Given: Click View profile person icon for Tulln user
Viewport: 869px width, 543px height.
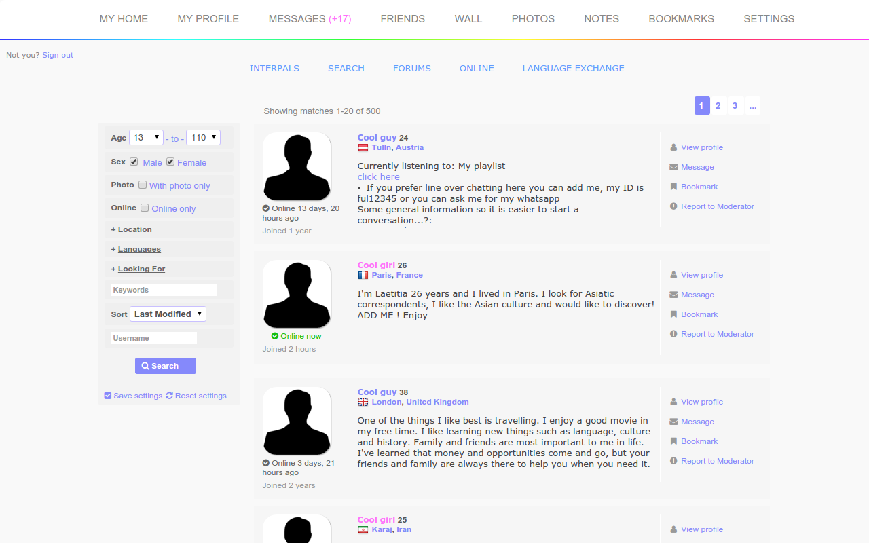Looking at the screenshot, I should point(673,147).
